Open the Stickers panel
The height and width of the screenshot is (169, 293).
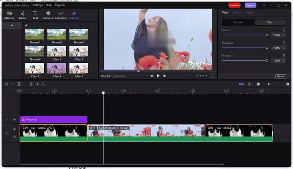click(x=48, y=15)
